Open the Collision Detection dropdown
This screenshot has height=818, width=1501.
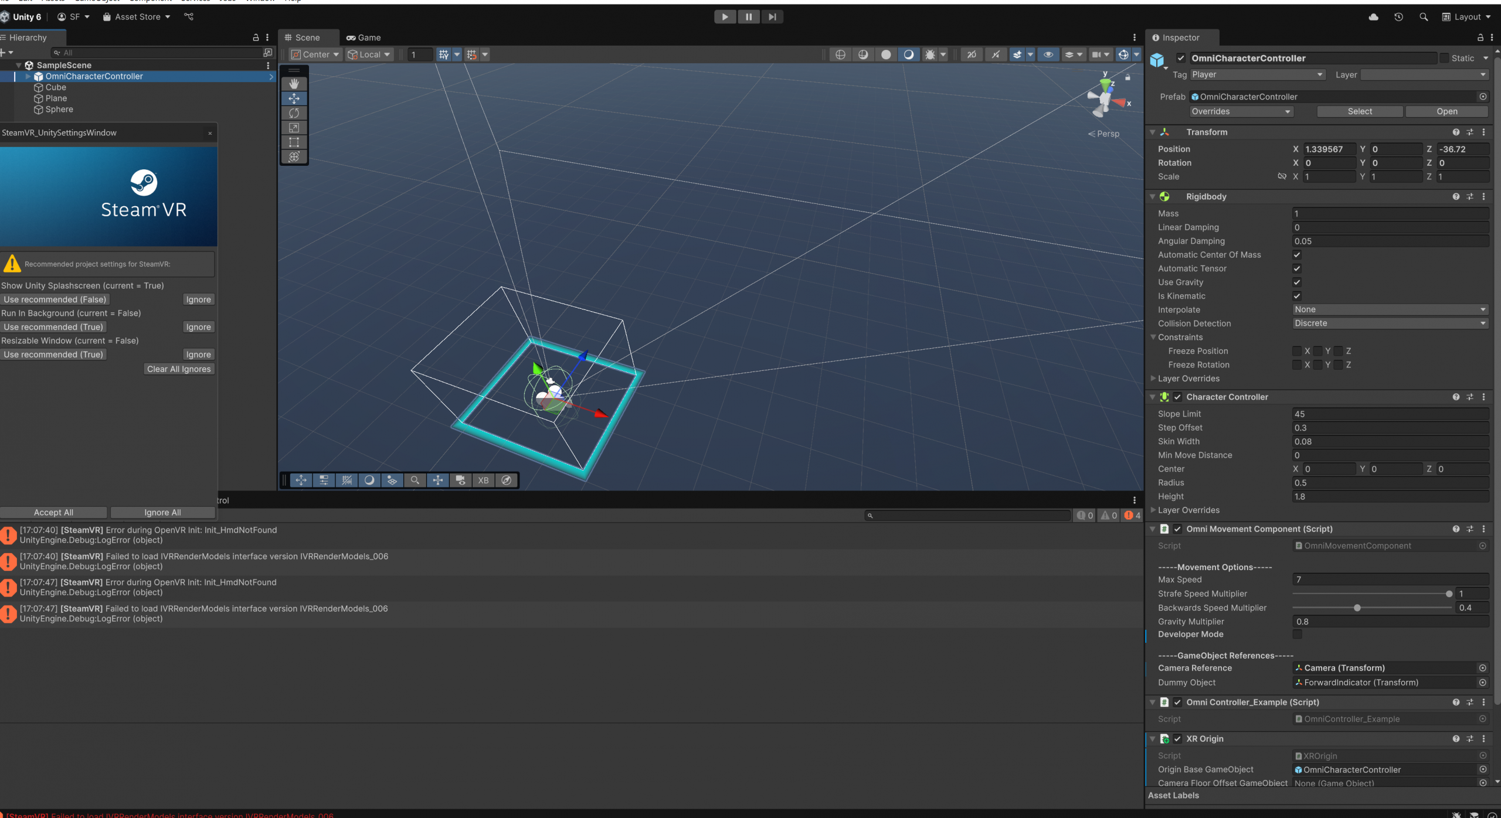pos(1390,323)
